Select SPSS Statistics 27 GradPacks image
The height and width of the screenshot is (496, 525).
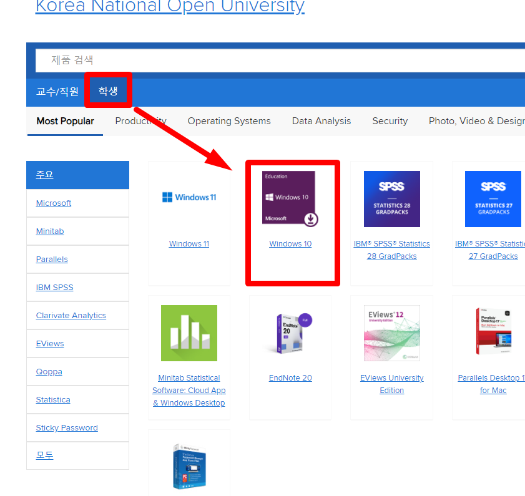(493, 199)
